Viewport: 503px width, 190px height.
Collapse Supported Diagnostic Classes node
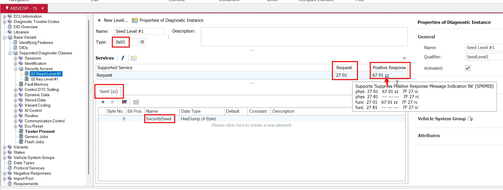tap(10, 53)
